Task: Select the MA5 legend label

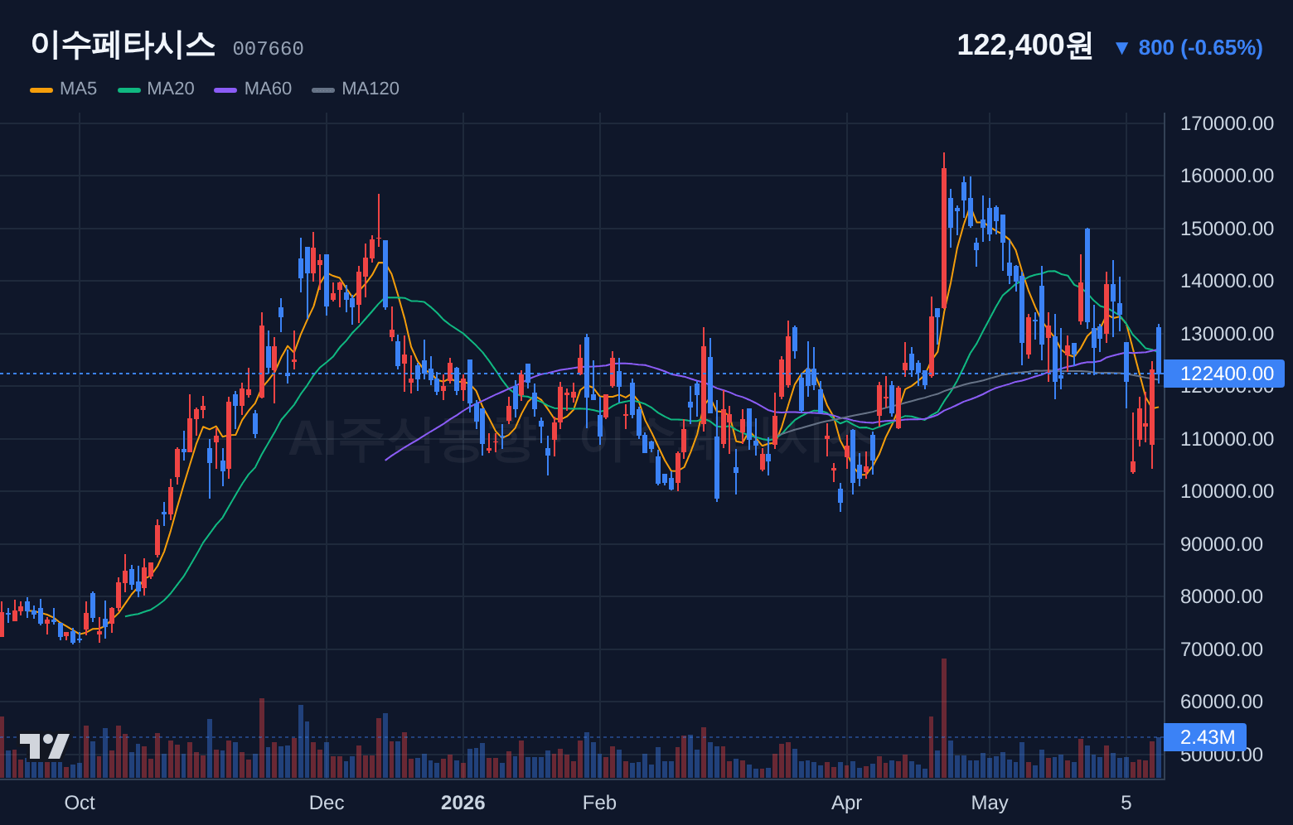Action: point(78,89)
